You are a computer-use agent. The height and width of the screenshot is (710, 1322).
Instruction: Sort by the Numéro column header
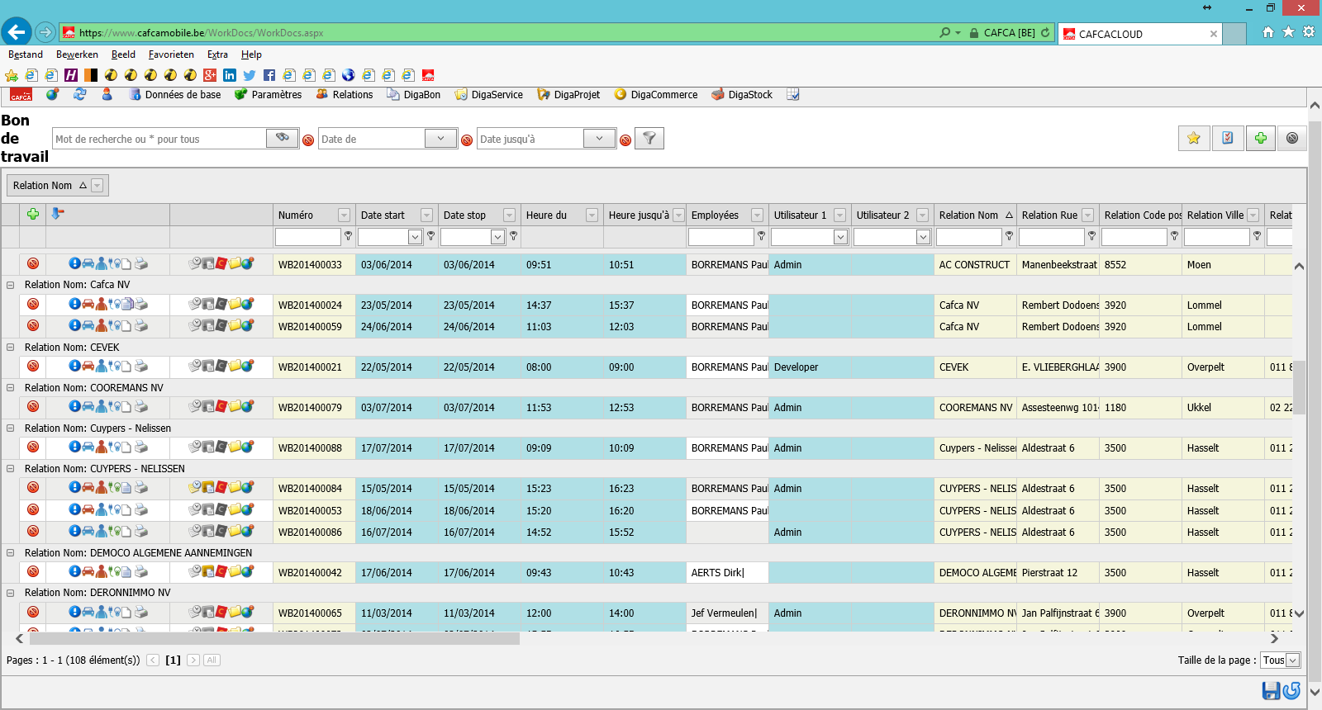(x=296, y=215)
